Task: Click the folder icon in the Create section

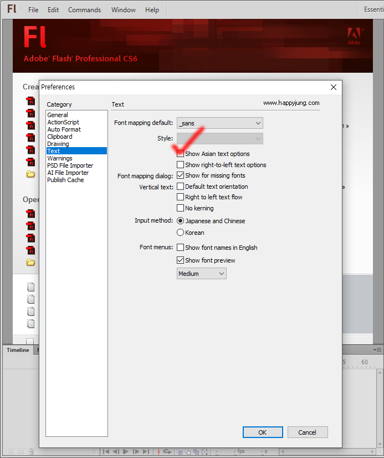Action: point(30,174)
